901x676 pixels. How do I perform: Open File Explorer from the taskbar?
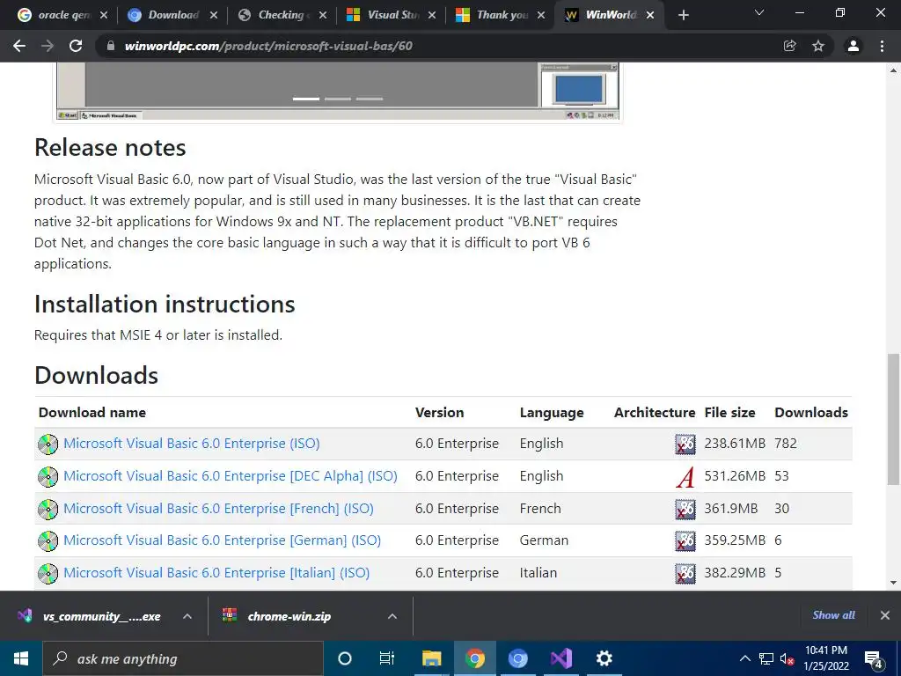(431, 658)
